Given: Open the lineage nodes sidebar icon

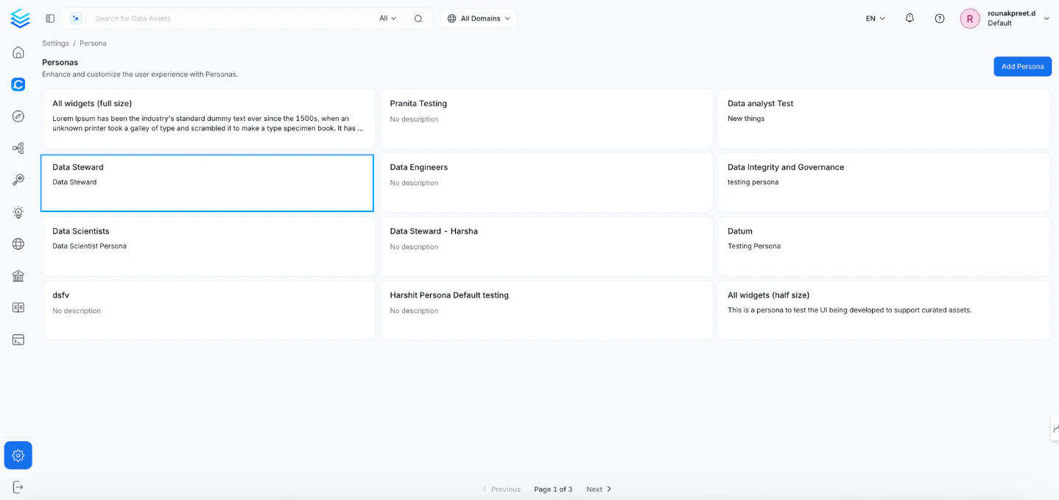Looking at the screenshot, I should pyautogui.click(x=18, y=148).
